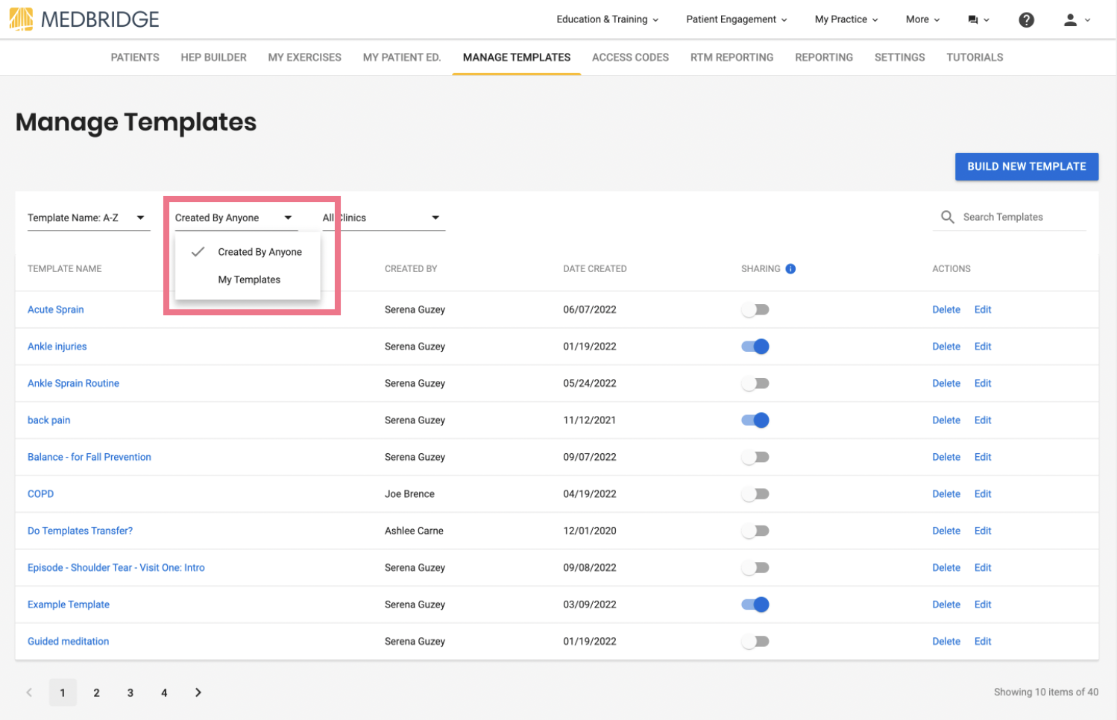Click the MedBridge logo
1117x720 pixels.
84,19
